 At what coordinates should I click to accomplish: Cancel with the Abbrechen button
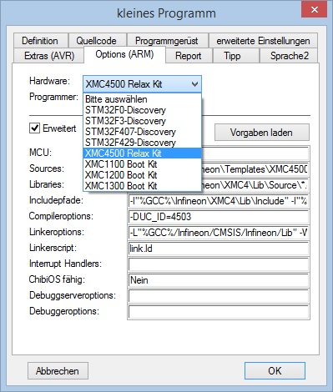[58, 371]
